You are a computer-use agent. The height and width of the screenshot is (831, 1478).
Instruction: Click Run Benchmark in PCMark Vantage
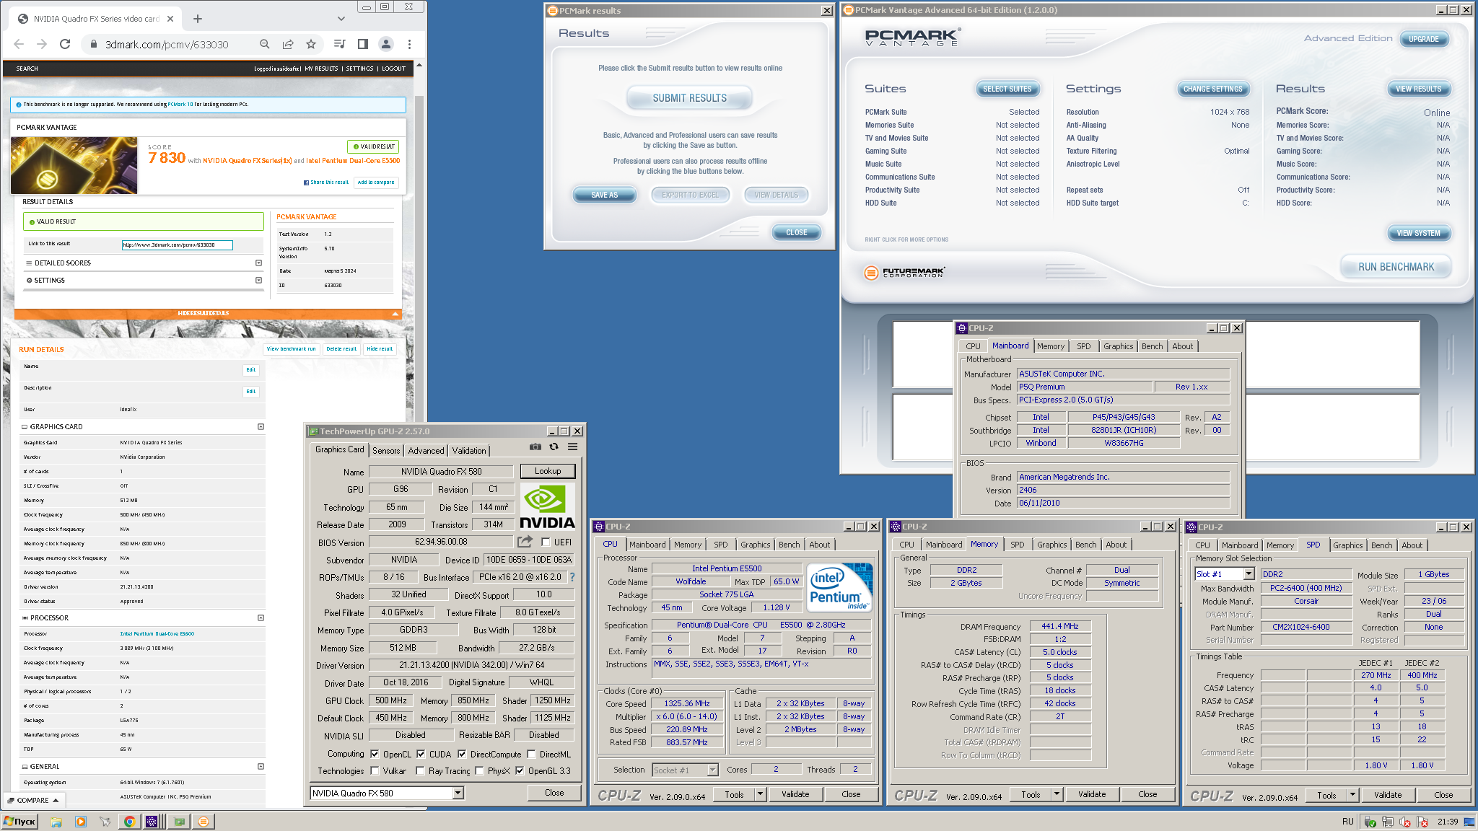point(1396,267)
